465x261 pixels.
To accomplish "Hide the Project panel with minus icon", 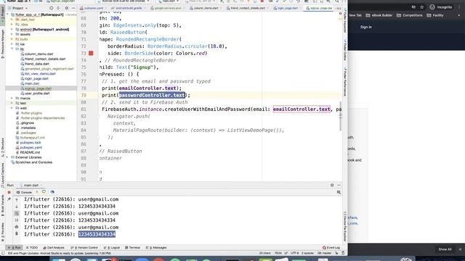I will 73,8.
